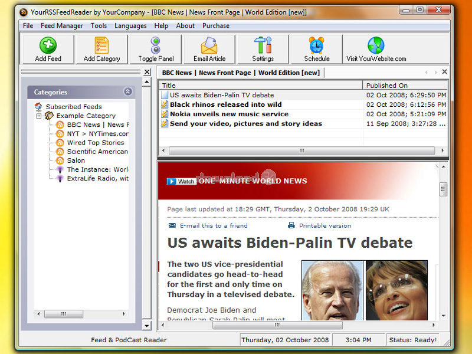Screen dimensions: 472x354
Task: Click the RSS icon beside BBC News feed
Action: 60,124
